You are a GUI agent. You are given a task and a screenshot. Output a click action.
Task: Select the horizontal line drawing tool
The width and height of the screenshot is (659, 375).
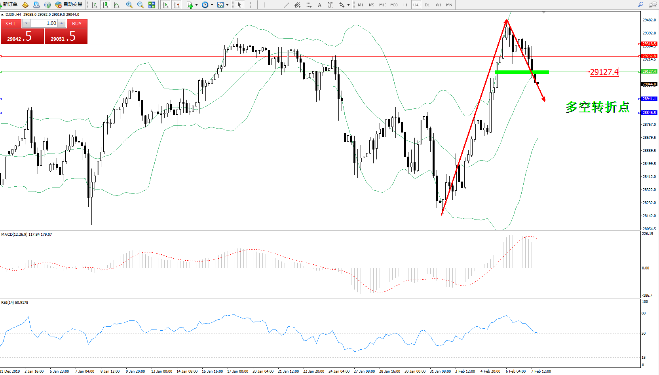[275, 5]
